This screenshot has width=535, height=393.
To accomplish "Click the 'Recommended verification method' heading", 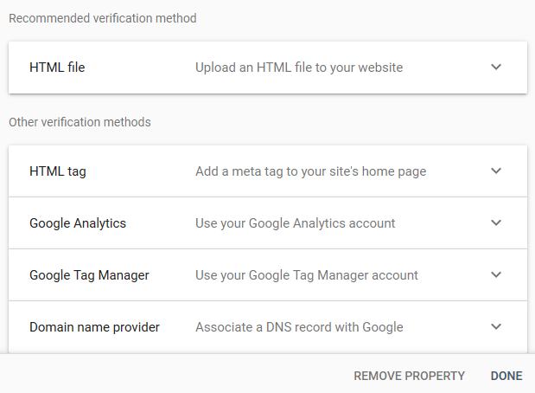I will tap(103, 18).
